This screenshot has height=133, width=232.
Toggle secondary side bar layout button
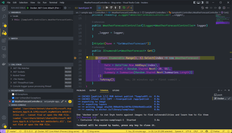click(202, 3)
